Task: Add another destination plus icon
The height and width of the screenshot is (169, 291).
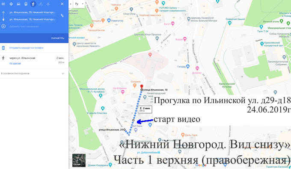Action: [3, 27]
